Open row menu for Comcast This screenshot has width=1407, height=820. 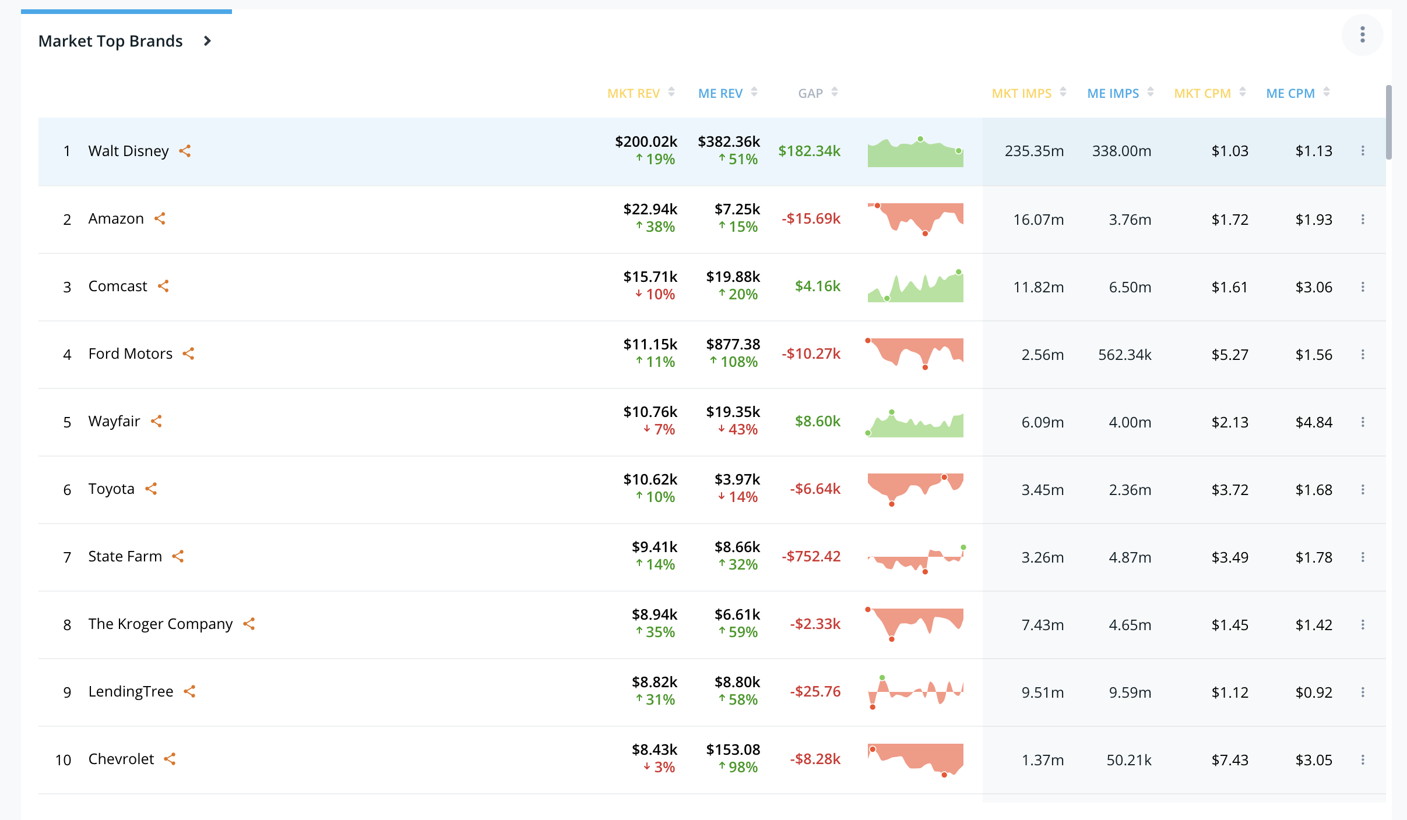(1363, 287)
